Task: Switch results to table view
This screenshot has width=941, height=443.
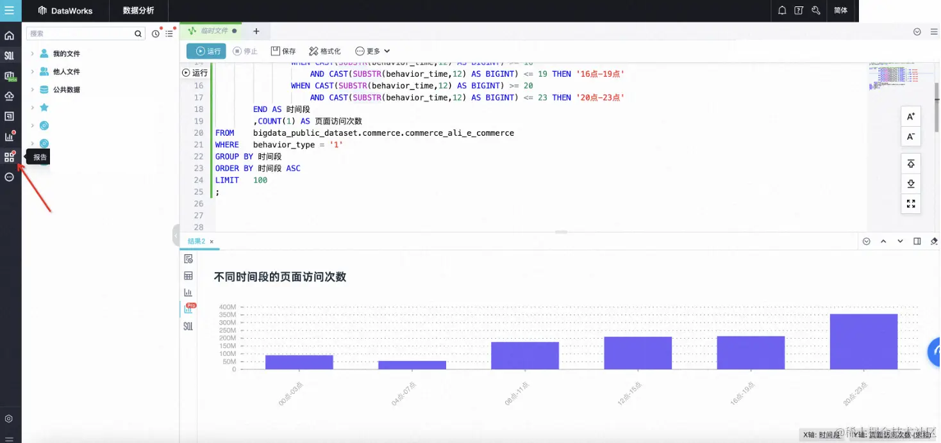Action: (188, 275)
